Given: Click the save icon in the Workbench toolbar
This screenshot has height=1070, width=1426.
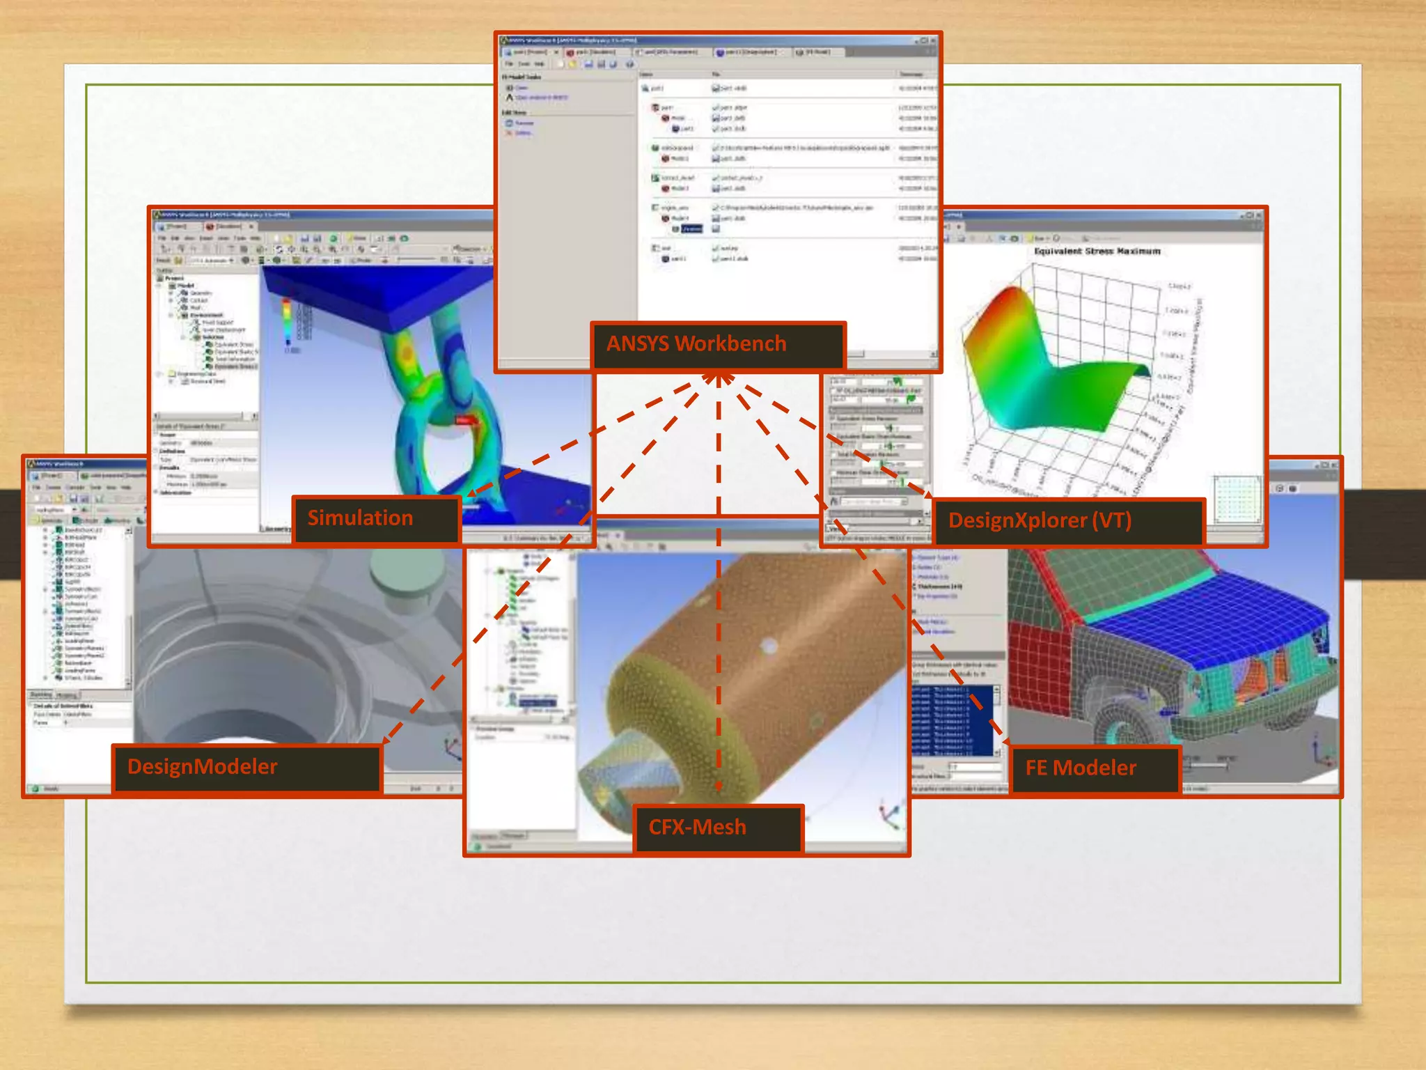Looking at the screenshot, I should pyautogui.click(x=588, y=64).
